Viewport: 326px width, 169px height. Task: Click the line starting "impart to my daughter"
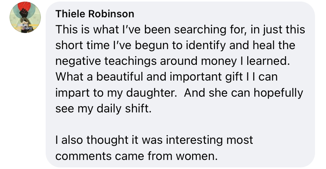[x=179, y=93]
